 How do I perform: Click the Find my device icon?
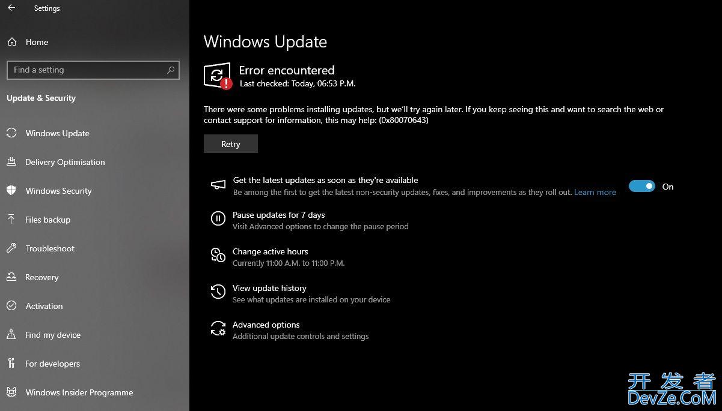click(11, 335)
